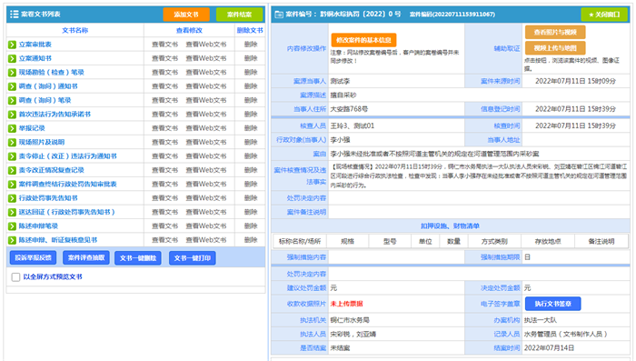Image resolution: width=636 pixels, height=361 pixels.
Task: Click 查看Web文书 in the 立案通知书 row
Action: point(206,58)
